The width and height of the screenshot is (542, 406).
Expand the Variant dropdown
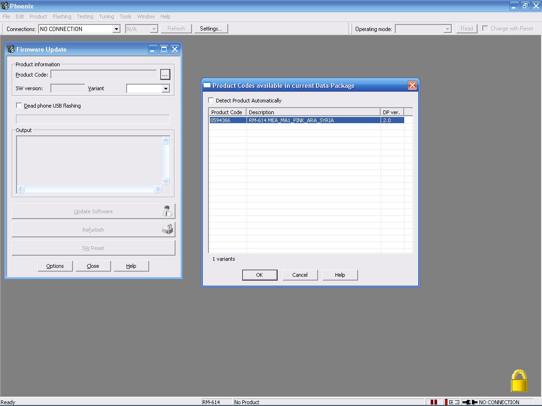[x=166, y=89]
